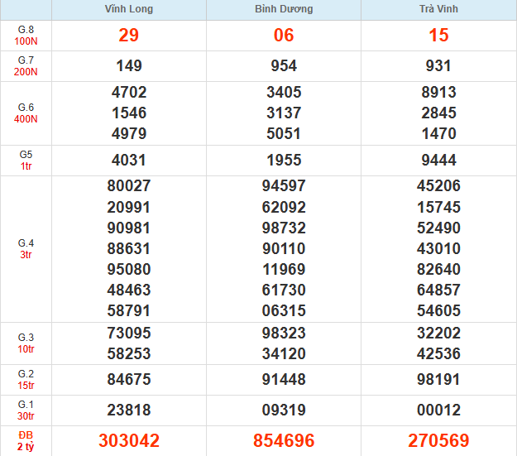Click the G.3 number 32202
Screen dimensions: 517x456
pos(438,334)
